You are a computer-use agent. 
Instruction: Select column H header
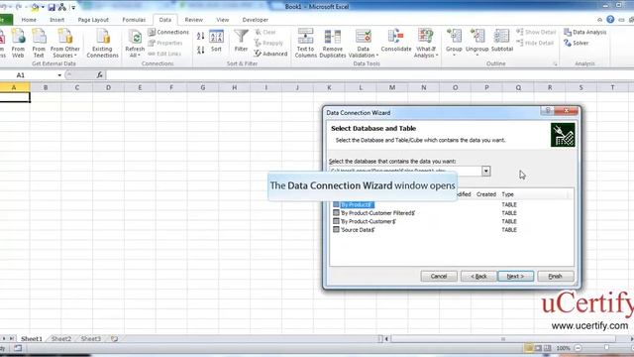tap(235, 87)
